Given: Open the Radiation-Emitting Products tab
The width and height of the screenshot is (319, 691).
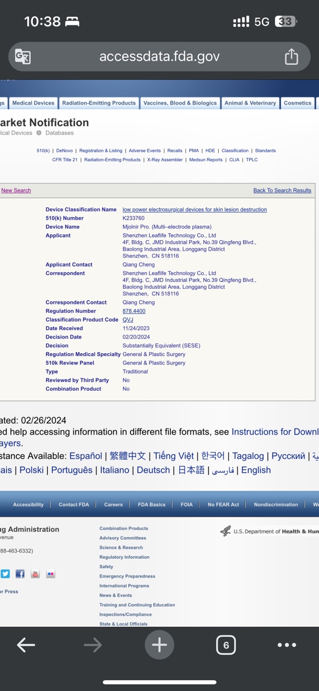Looking at the screenshot, I should [x=99, y=103].
